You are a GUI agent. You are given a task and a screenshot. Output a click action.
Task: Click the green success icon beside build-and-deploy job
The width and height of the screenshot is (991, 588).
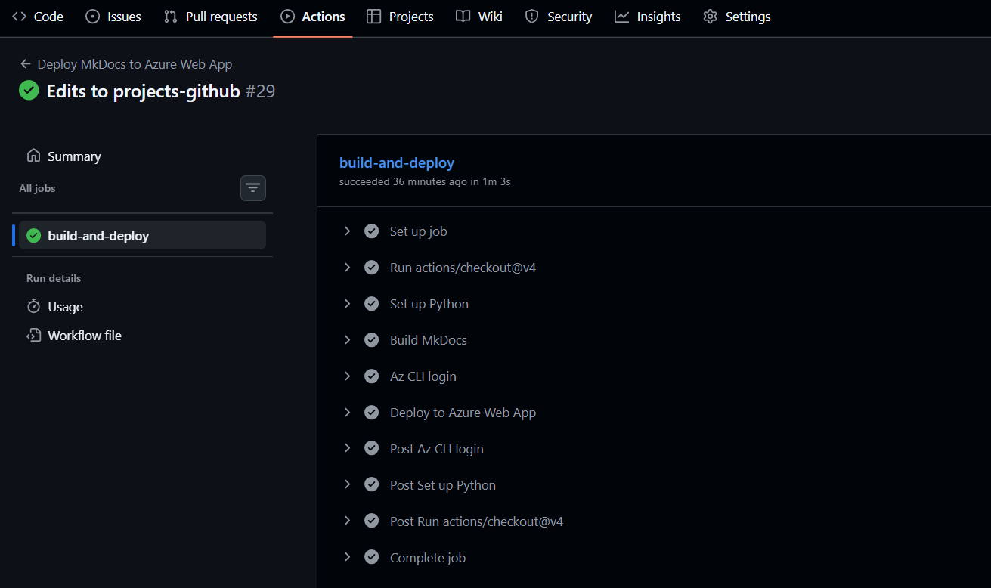click(x=33, y=236)
